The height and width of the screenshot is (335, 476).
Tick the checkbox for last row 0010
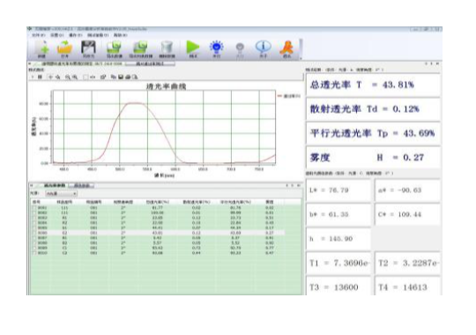34,253
